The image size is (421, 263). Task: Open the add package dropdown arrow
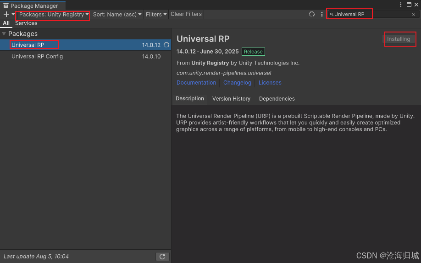click(x=13, y=14)
